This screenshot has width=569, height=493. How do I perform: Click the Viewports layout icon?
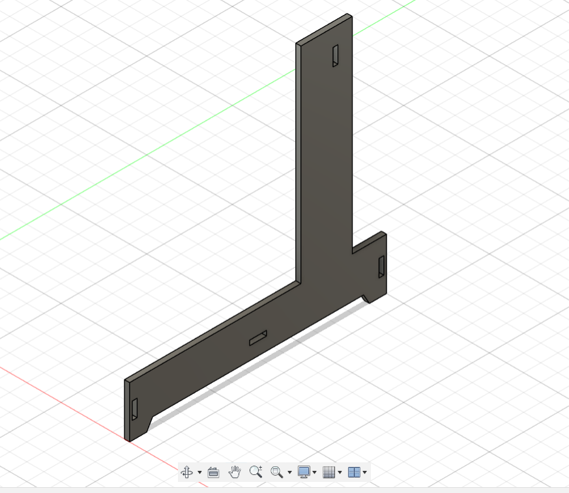click(x=354, y=472)
